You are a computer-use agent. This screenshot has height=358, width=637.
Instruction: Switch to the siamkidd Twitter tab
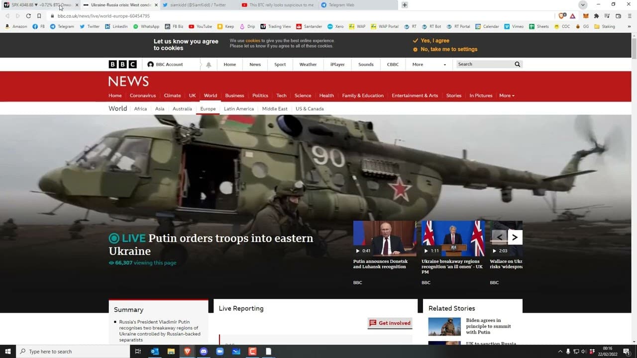(198, 5)
